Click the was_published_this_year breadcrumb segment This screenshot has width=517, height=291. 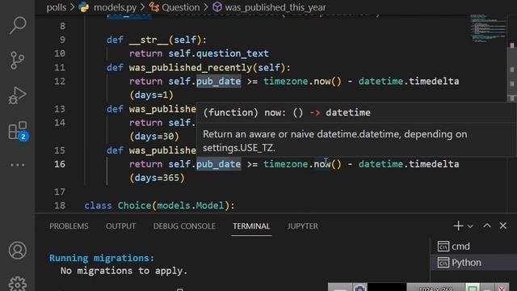pyautogui.click(x=275, y=7)
